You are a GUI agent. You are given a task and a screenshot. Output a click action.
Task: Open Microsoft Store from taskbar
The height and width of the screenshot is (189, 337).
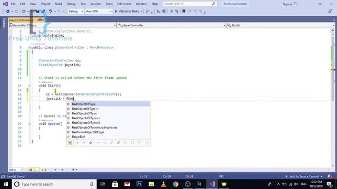click(115, 184)
